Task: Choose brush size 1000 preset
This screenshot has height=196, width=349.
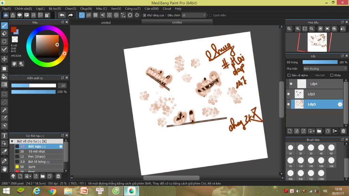Action: pos(321,174)
